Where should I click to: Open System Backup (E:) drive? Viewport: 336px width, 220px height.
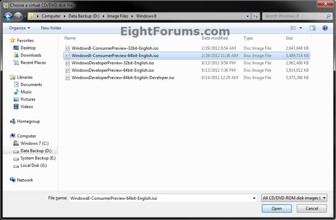[x=38, y=158]
